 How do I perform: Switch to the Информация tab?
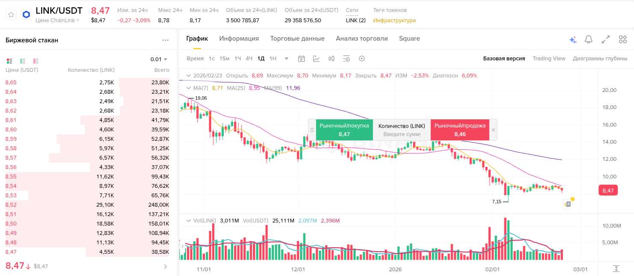[239, 39]
